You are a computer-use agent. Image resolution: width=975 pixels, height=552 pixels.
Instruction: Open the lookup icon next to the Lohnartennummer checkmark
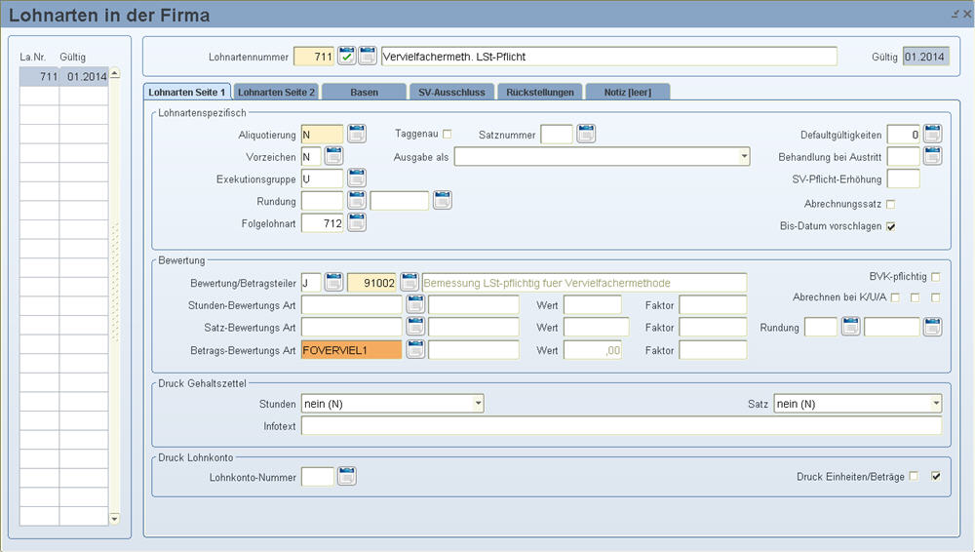point(368,56)
